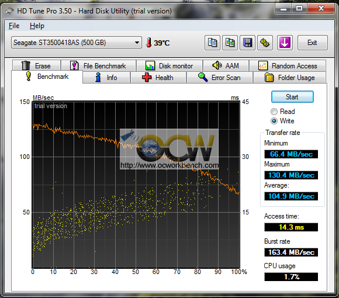Click the Exit button
The image size is (339, 298).
[313, 43]
